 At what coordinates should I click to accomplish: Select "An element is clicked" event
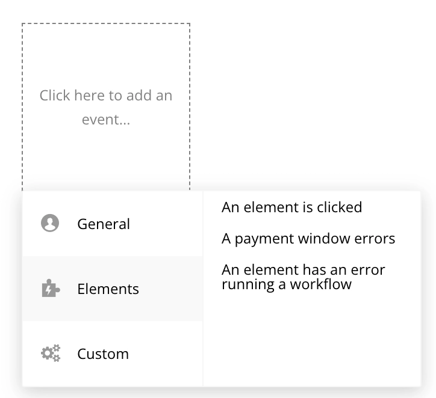click(291, 207)
